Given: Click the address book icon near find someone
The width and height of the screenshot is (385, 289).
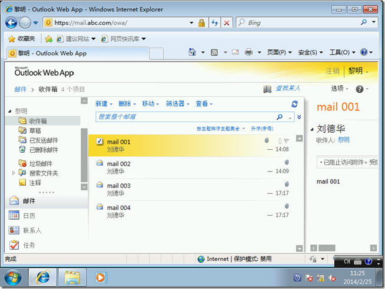Looking at the screenshot, I should 267,89.
